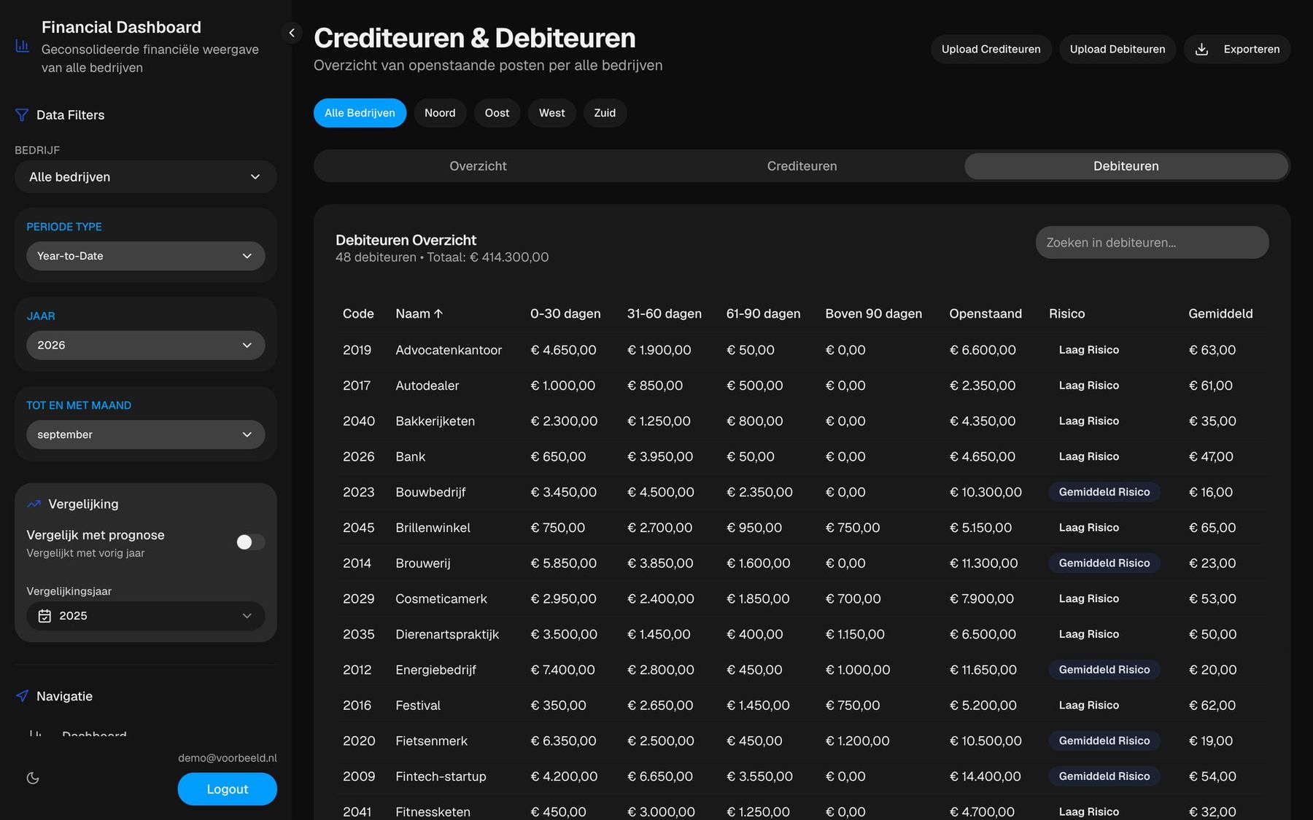Sort by 61-90 dagen column header
This screenshot has height=820, width=1313.
point(763,313)
